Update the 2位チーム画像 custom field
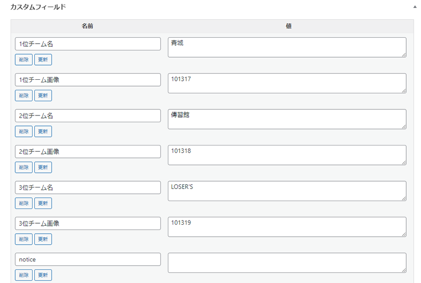The width and height of the screenshot is (421, 283). (43, 167)
